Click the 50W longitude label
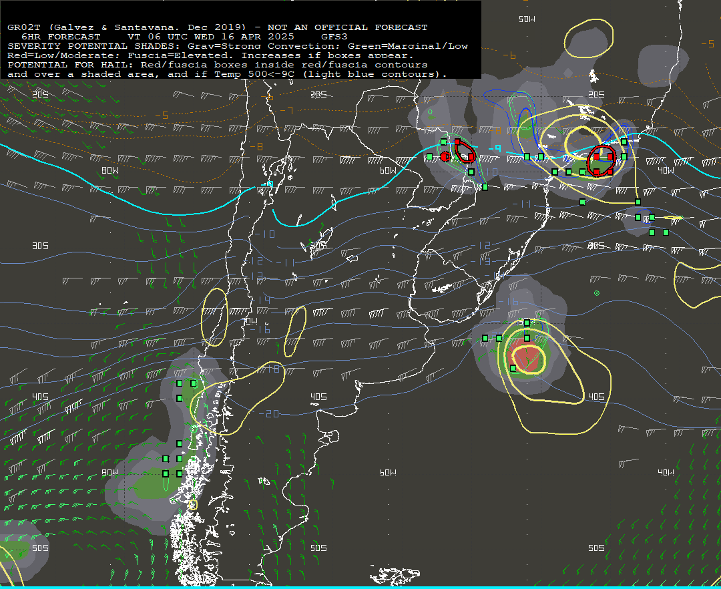721x589 pixels. (527, 19)
